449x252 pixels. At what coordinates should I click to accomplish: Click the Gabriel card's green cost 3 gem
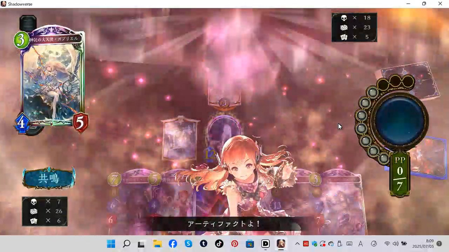[21, 40]
